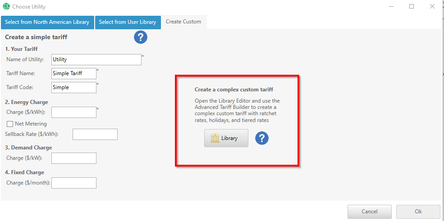Viewport: 444px width, 221px height.
Task: Close the Choose Utility dialog
Action: pyautogui.click(x=432, y=6)
